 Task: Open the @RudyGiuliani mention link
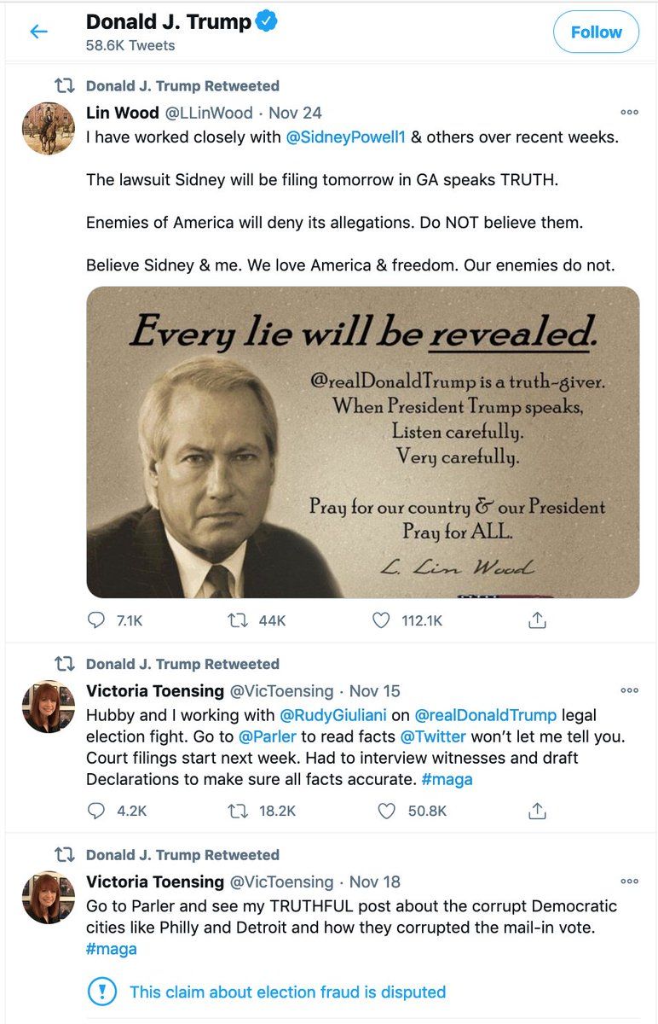tap(332, 715)
